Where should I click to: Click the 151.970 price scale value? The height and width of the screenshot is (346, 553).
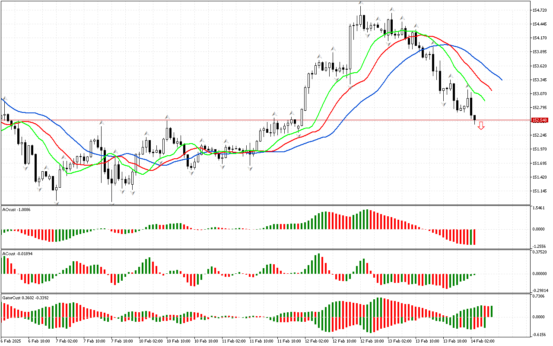coord(540,149)
